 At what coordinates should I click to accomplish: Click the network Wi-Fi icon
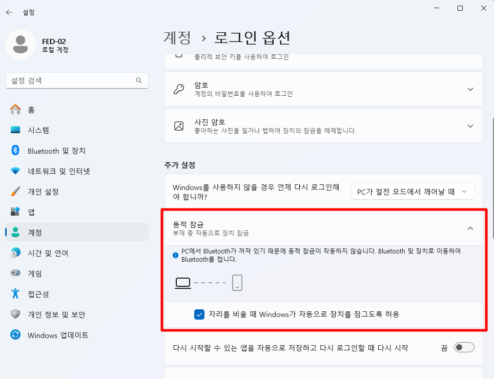tap(15, 171)
